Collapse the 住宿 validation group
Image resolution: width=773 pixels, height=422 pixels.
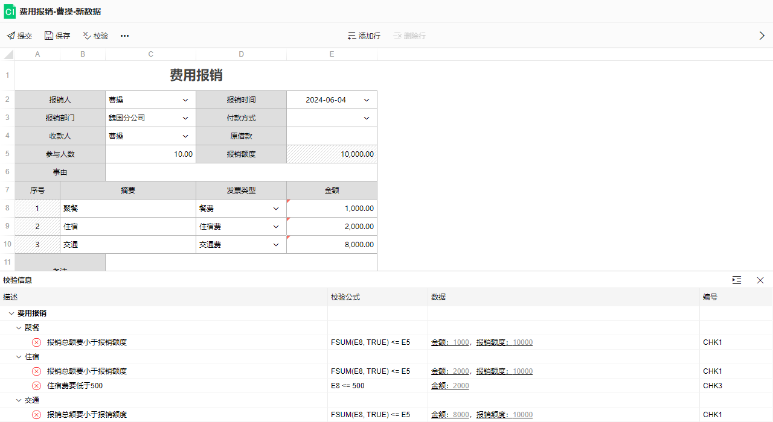19,357
